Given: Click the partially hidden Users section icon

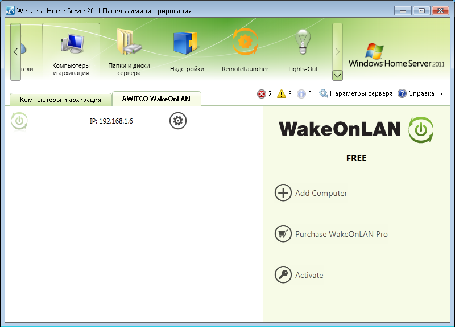Looking at the screenshot, I should [x=24, y=50].
